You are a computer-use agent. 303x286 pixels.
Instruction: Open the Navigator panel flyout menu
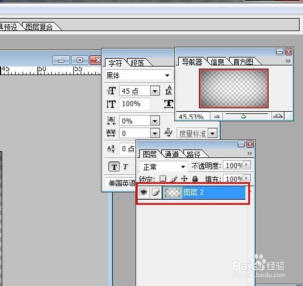point(288,61)
